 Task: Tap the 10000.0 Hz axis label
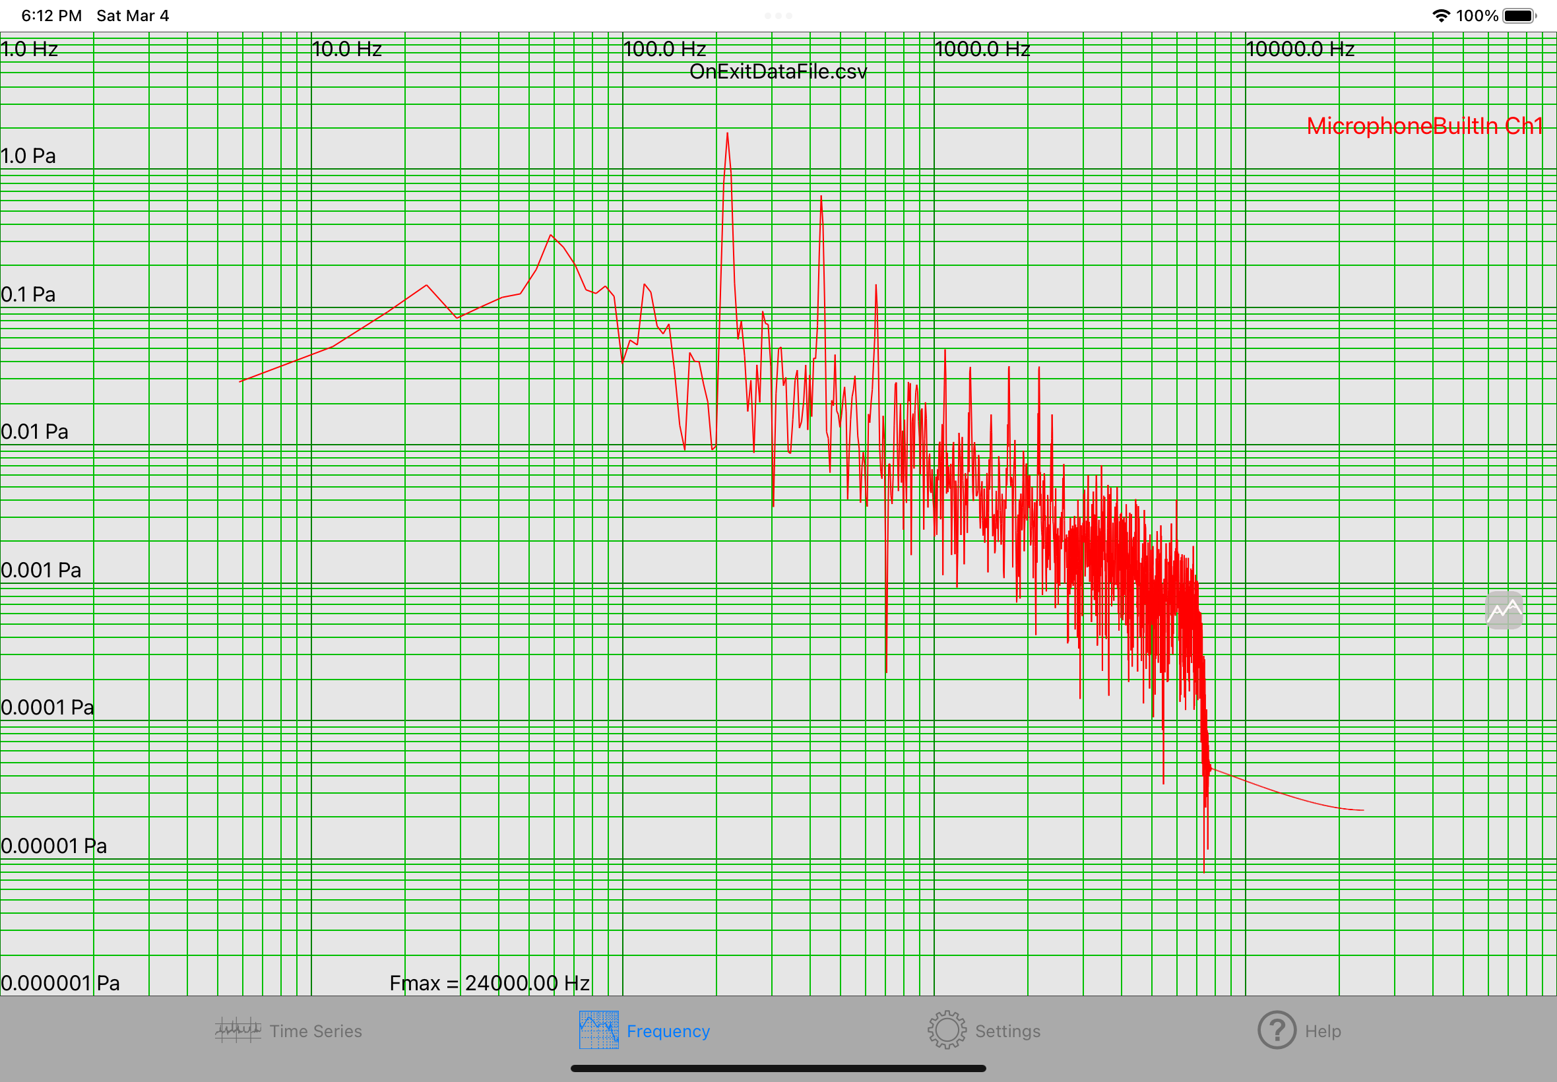click(1300, 49)
